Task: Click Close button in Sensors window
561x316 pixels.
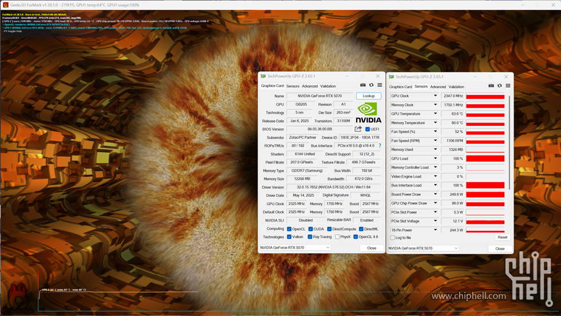Action: point(500,248)
